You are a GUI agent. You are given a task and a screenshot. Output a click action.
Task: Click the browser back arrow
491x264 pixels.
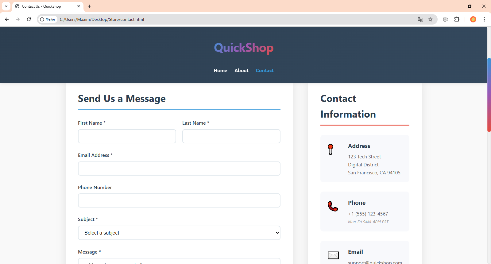7,19
